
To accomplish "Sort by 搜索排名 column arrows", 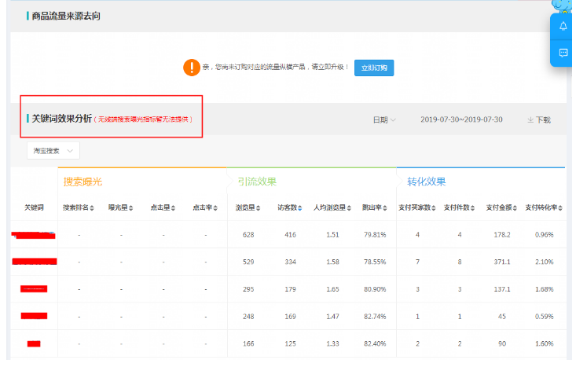I will point(92,208).
